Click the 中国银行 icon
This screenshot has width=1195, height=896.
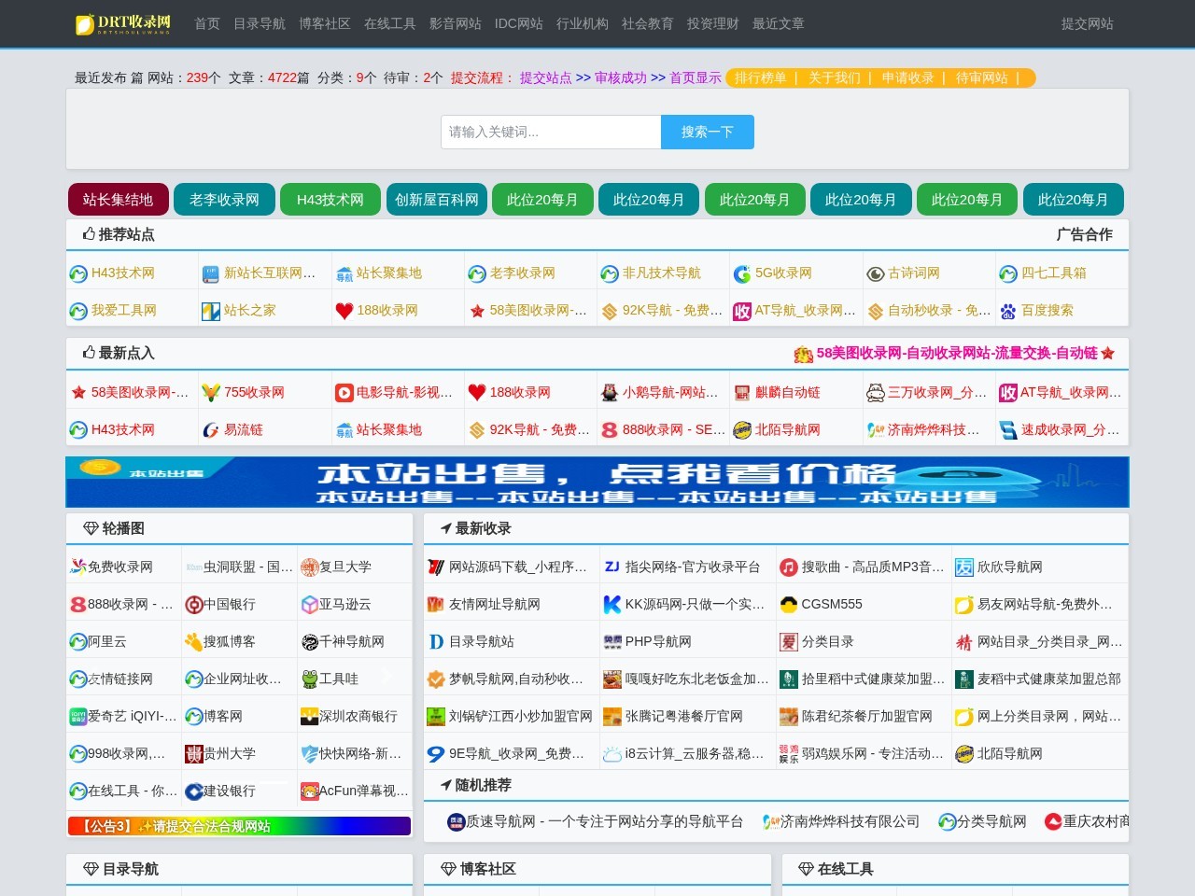[x=193, y=604]
